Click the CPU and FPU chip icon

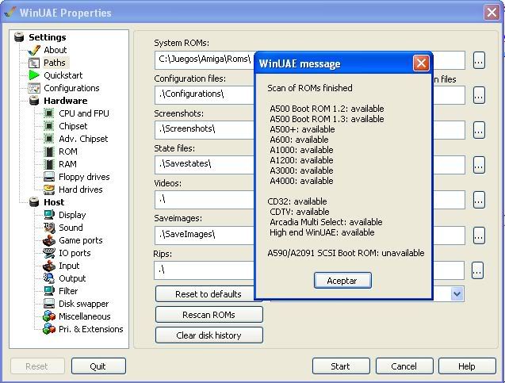coord(49,113)
